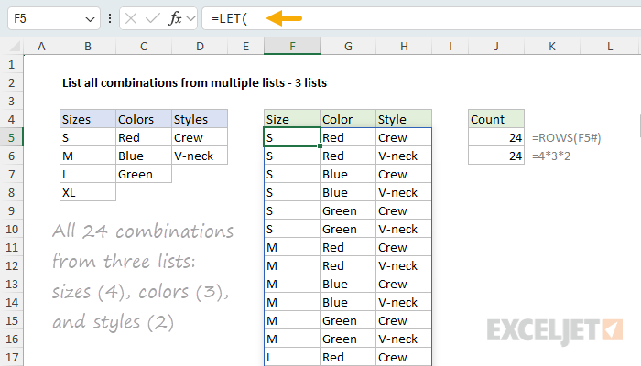Click the 'Size' output header cell
The width and height of the screenshot is (641, 366).
(292, 119)
